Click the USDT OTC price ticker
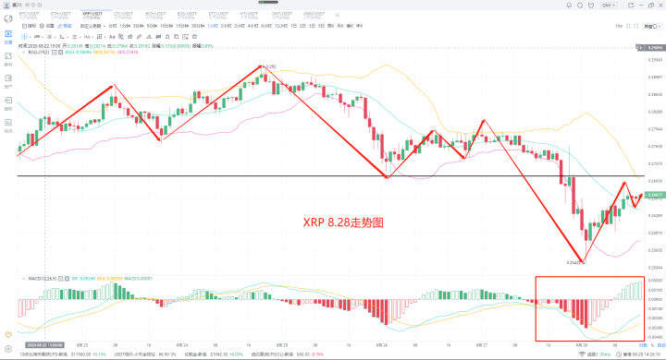Screen dimensions: 666x360 (145, 354)
